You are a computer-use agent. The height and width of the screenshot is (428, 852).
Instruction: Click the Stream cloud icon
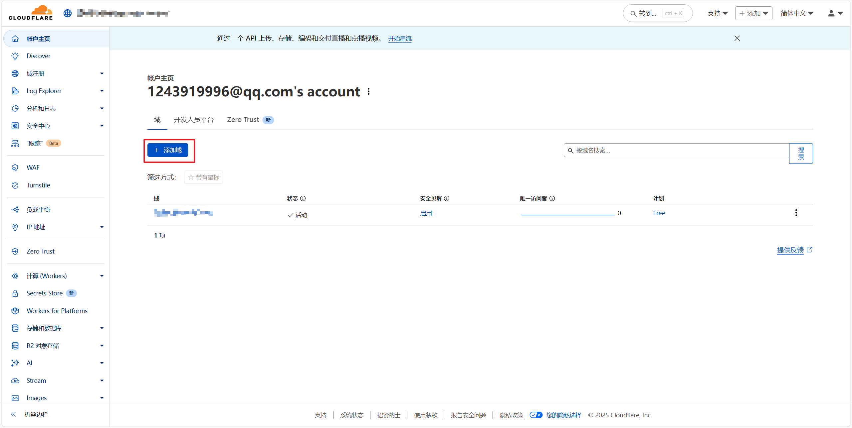[x=15, y=380]
